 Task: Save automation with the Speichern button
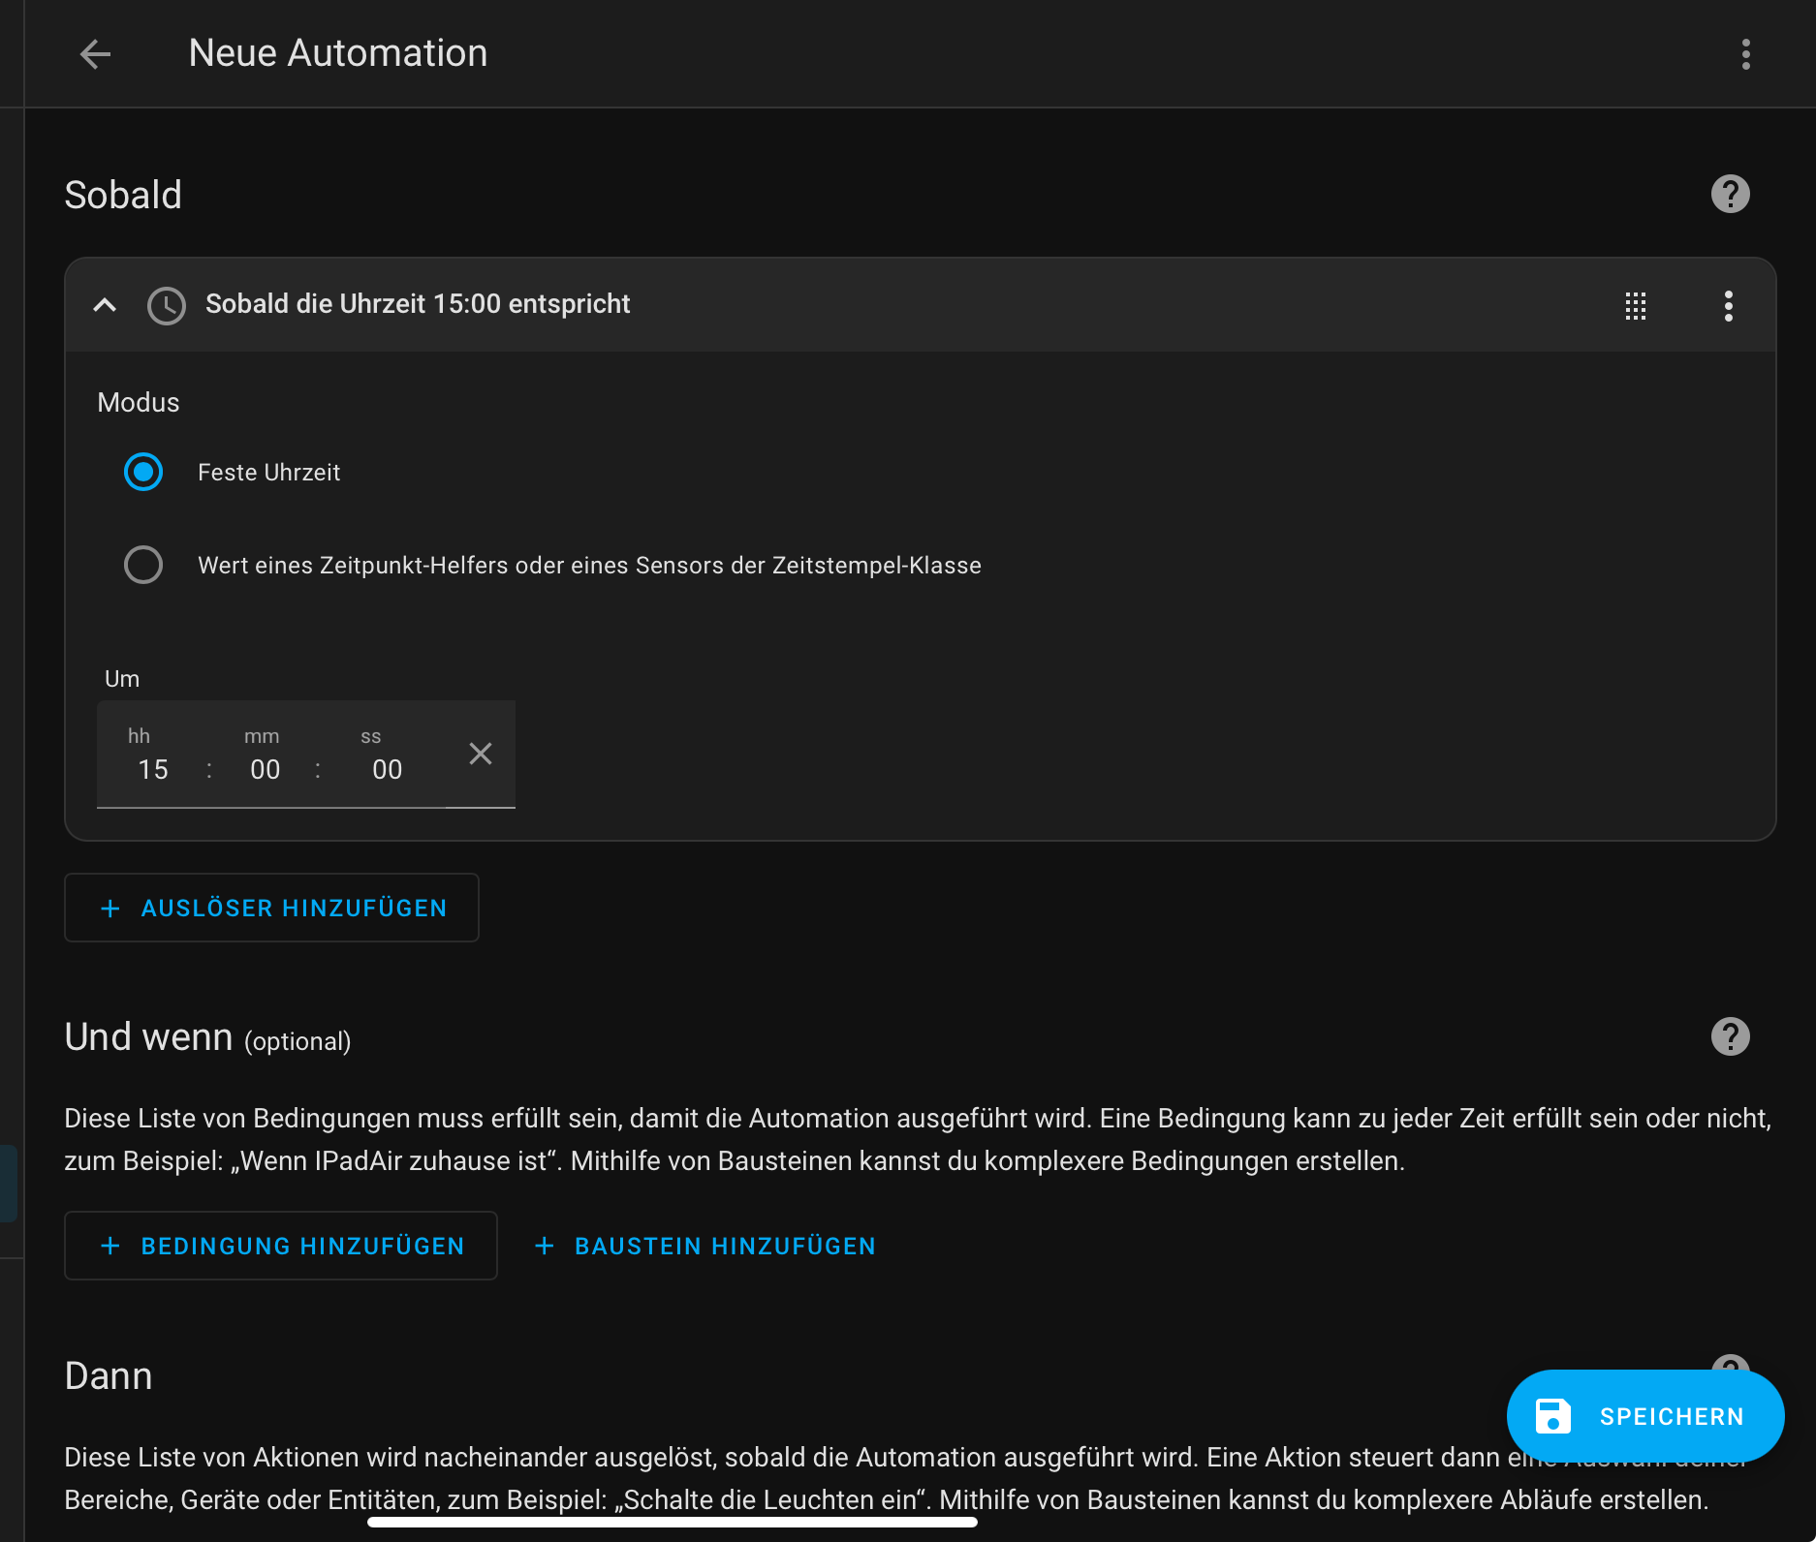(1644, 1416)
